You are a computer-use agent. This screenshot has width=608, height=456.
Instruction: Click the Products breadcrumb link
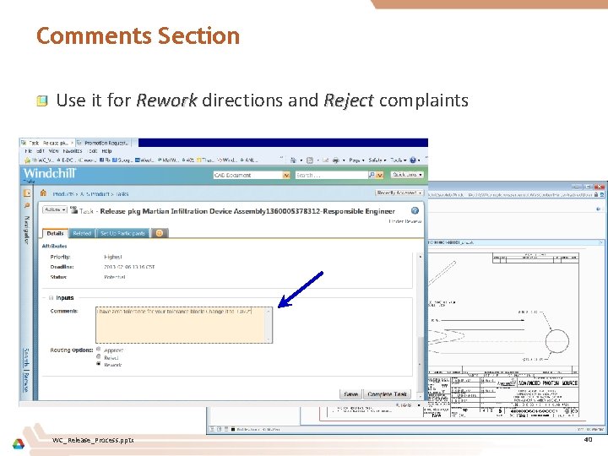tap(63, 194)
